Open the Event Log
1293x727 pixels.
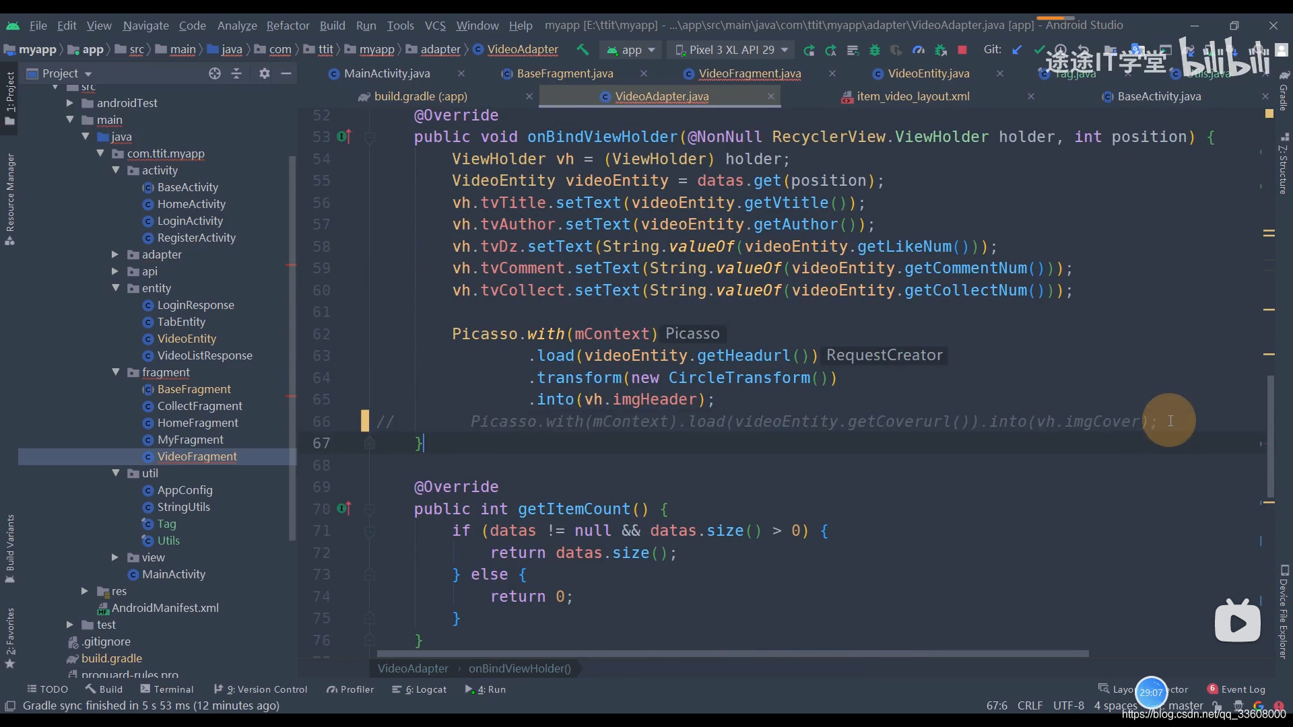1236,689
